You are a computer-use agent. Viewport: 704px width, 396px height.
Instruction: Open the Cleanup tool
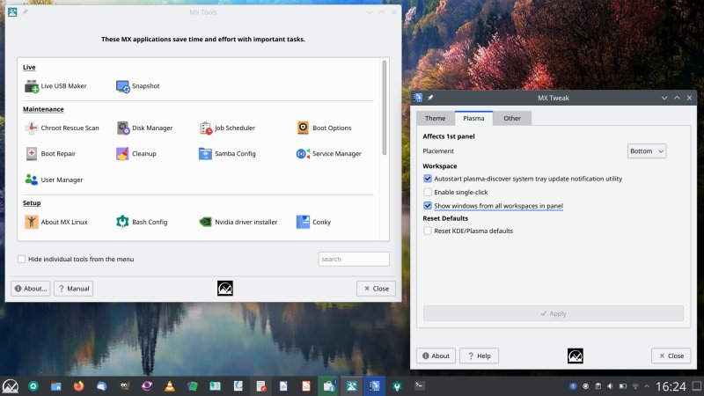[136, 153]
